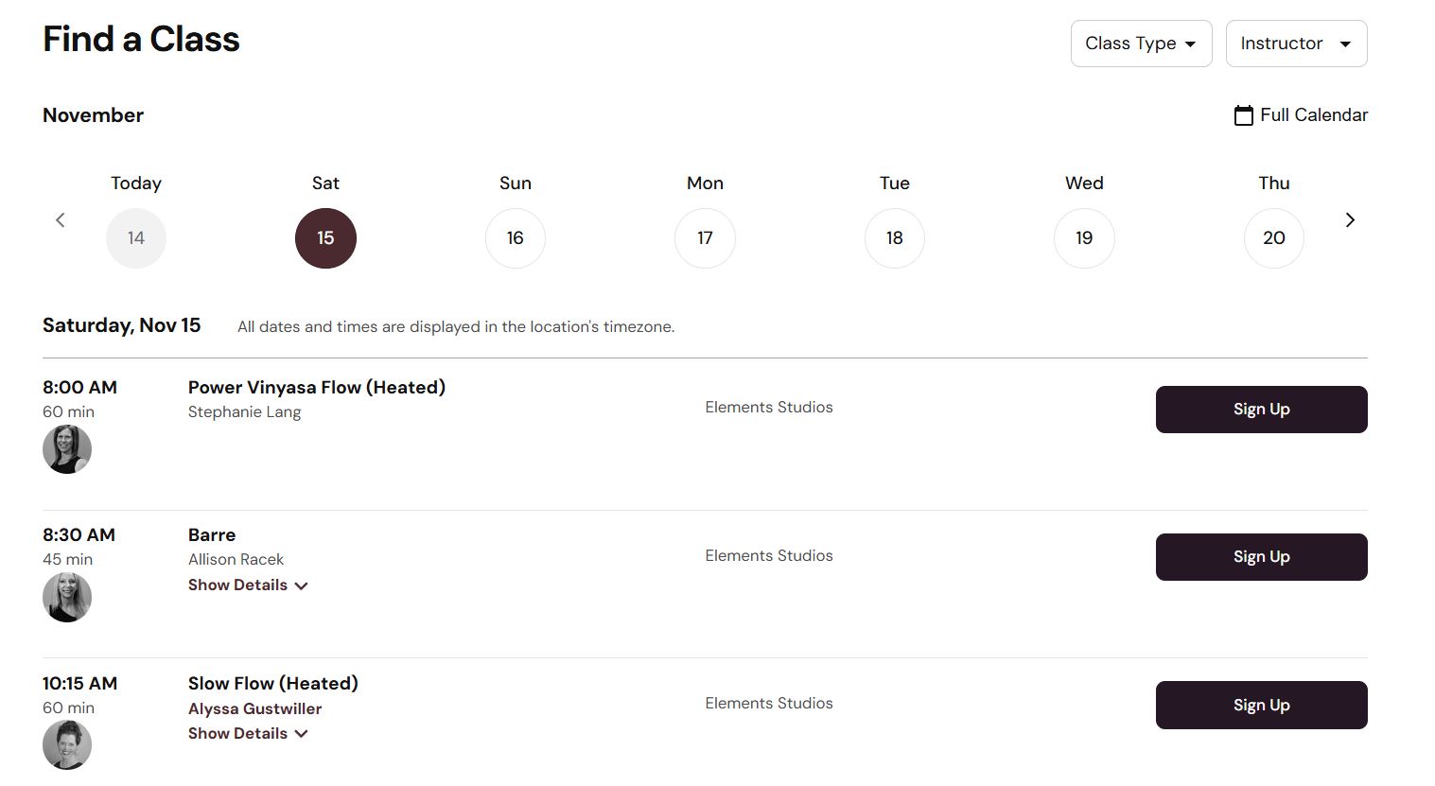This screenshot has width=1435, height=786.
Task: Expand Show Details for Barre class
Action: [248, 585]
